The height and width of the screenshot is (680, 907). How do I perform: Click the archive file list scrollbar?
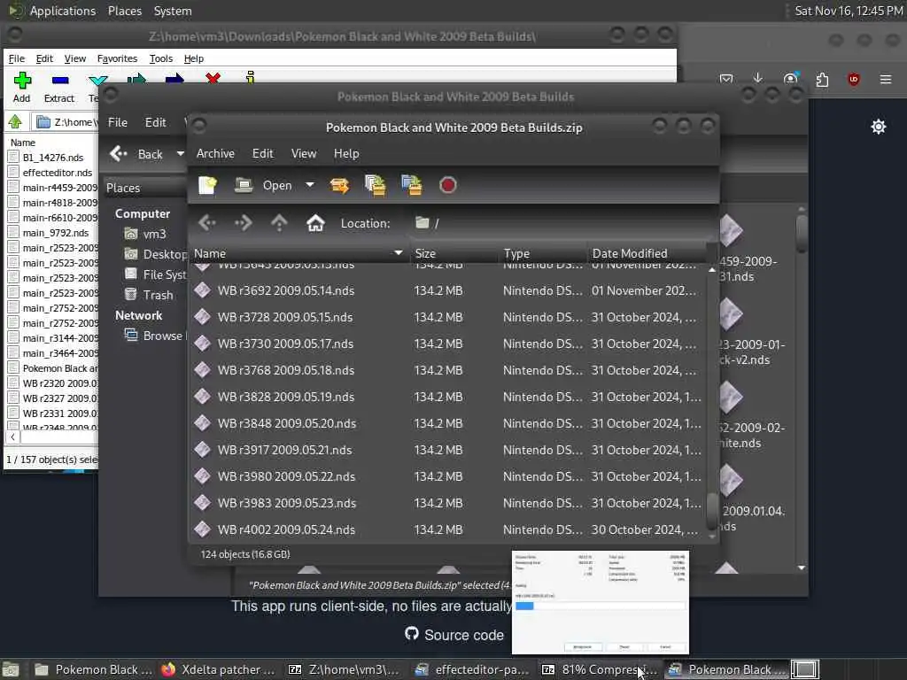coord(712,510)
